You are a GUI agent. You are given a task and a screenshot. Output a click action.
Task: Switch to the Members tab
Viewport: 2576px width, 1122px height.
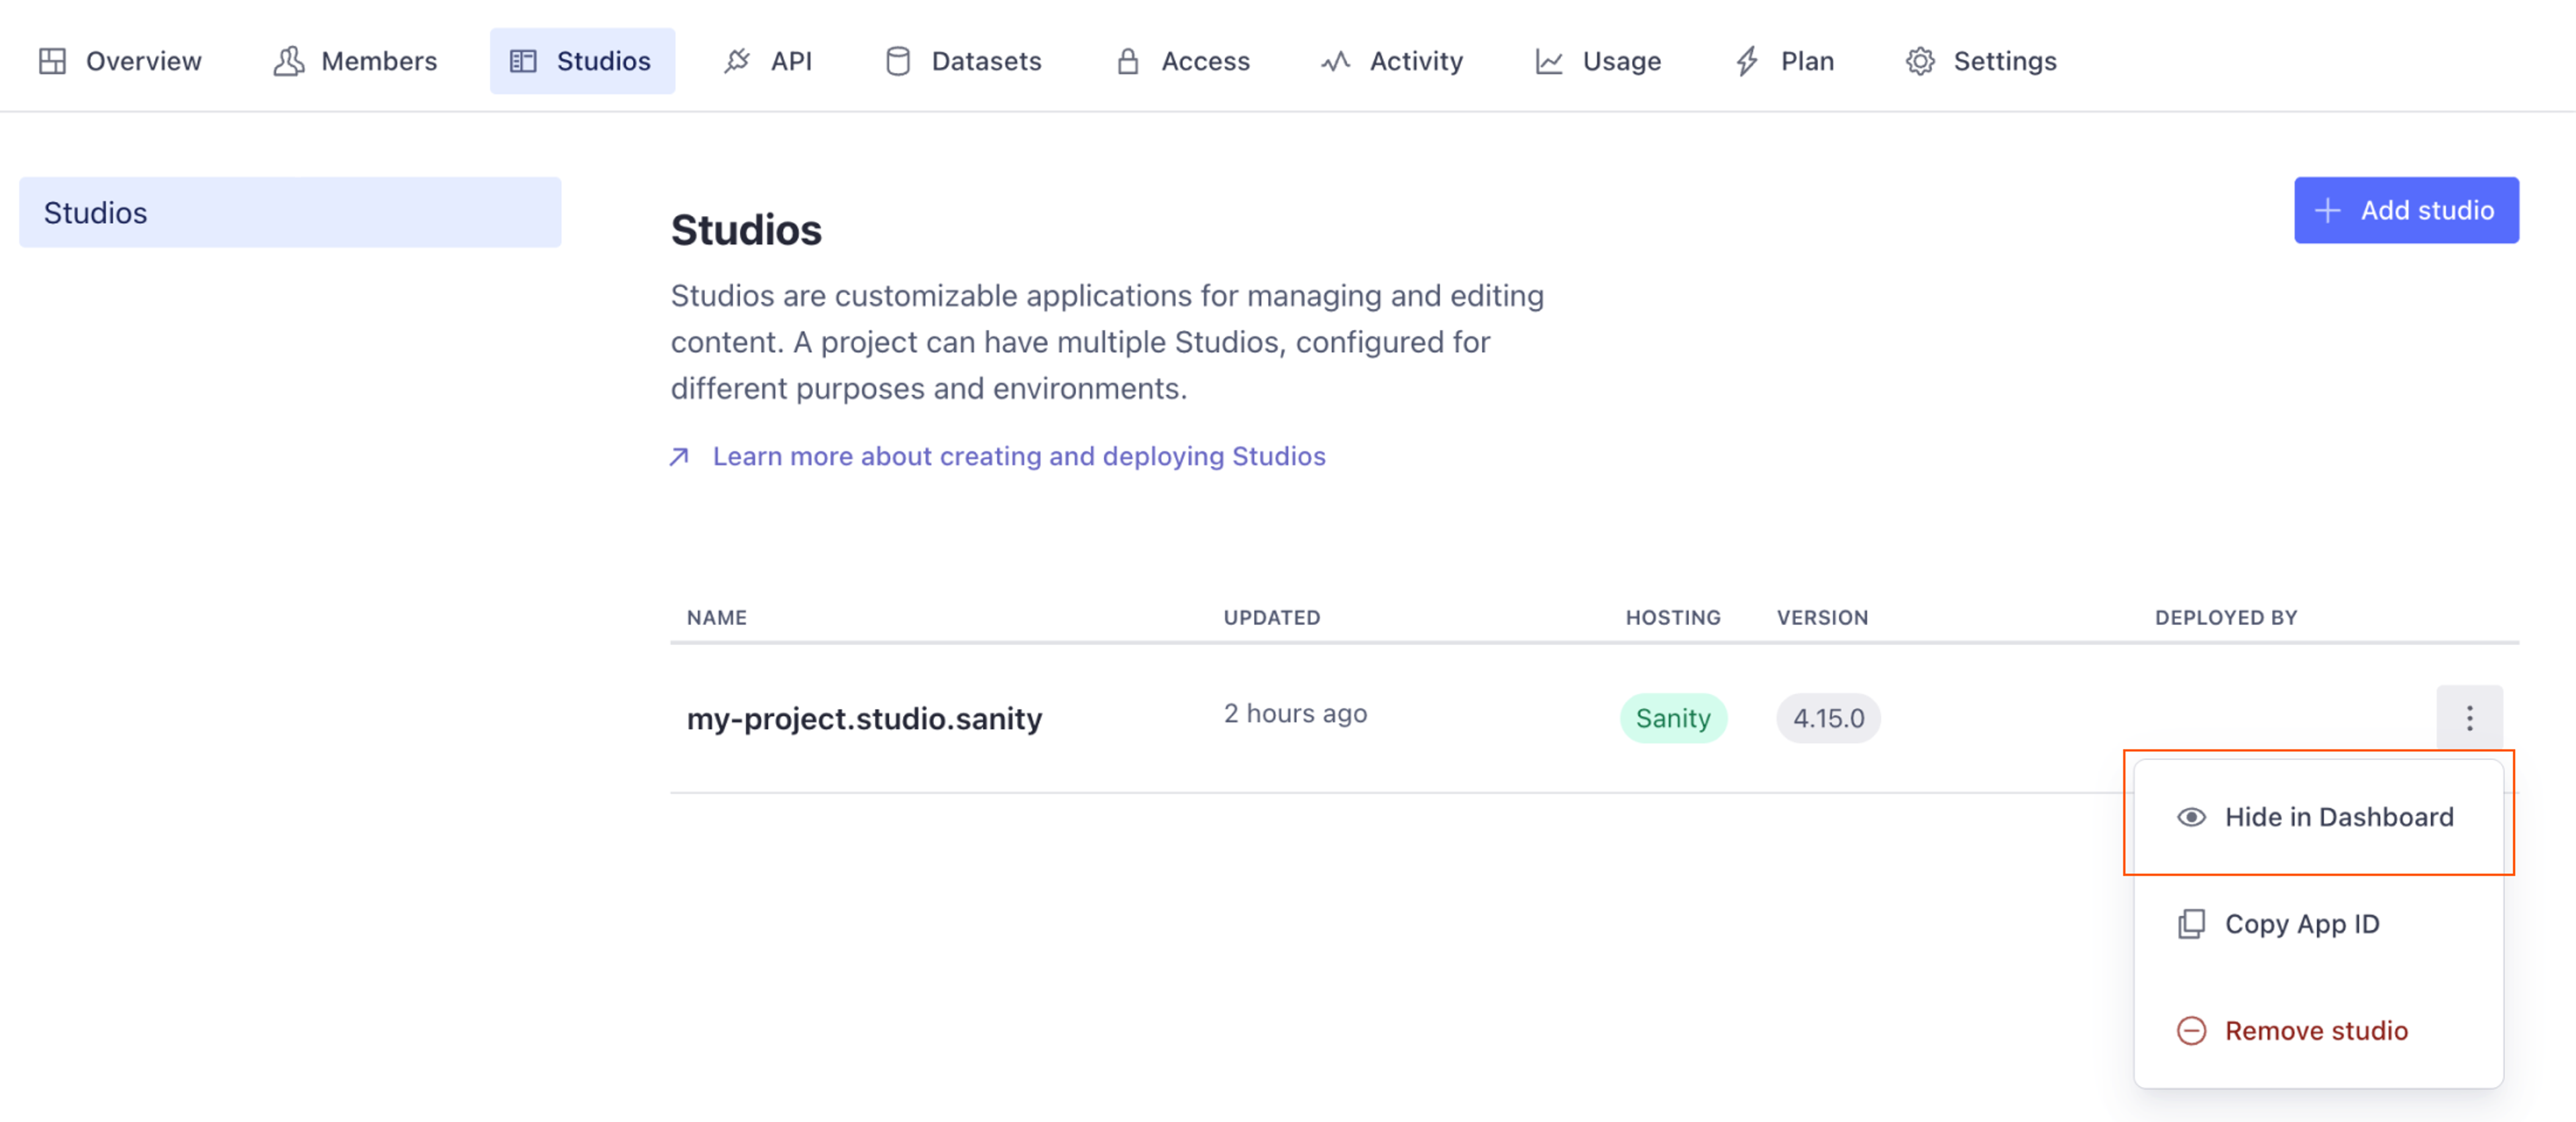355,61
